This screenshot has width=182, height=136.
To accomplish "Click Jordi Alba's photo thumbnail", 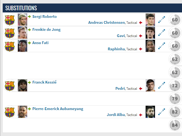I will 150,112.
